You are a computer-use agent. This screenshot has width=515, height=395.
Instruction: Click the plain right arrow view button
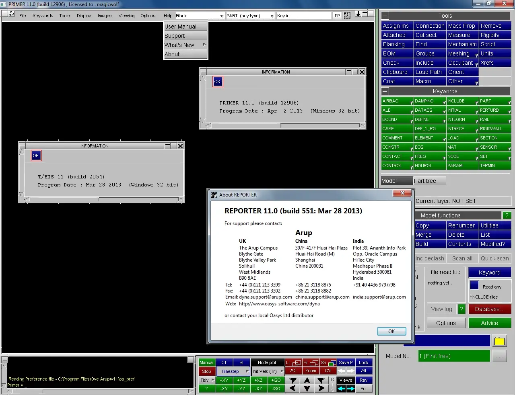coord(321,389)
